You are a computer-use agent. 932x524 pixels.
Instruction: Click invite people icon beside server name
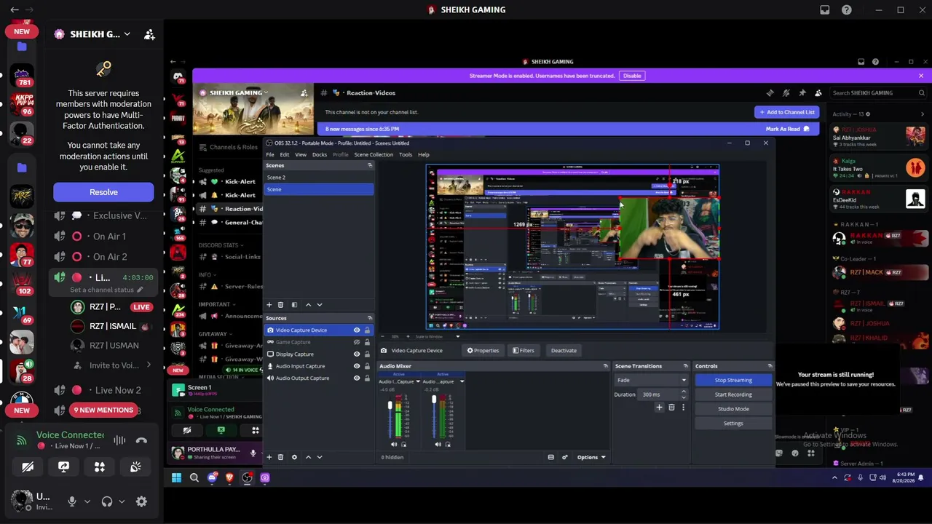click(x=149, y=34)
